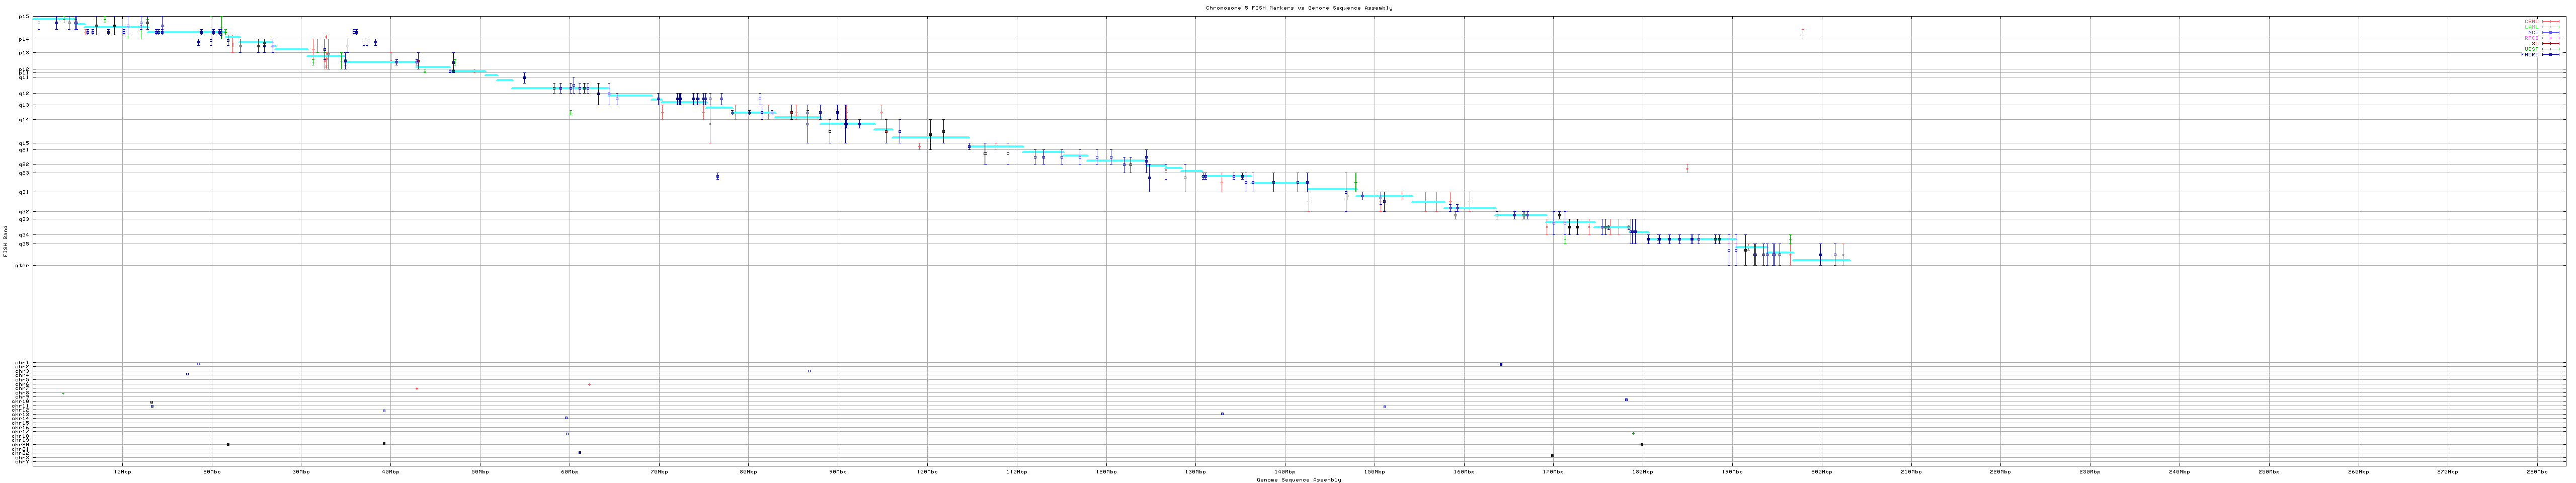2576x483 pixels.
Task: Click the 200Mbp x-axis tick label
Action: coord(1821,471)
